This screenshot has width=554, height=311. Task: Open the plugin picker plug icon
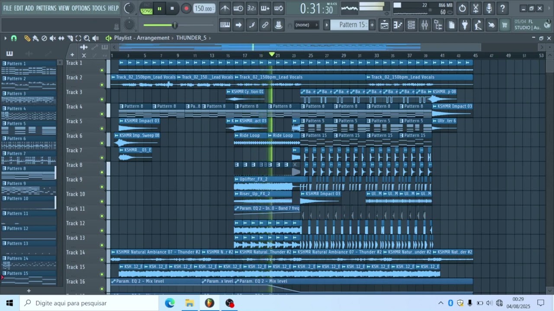pyautogui.click(x=465, y=25)
